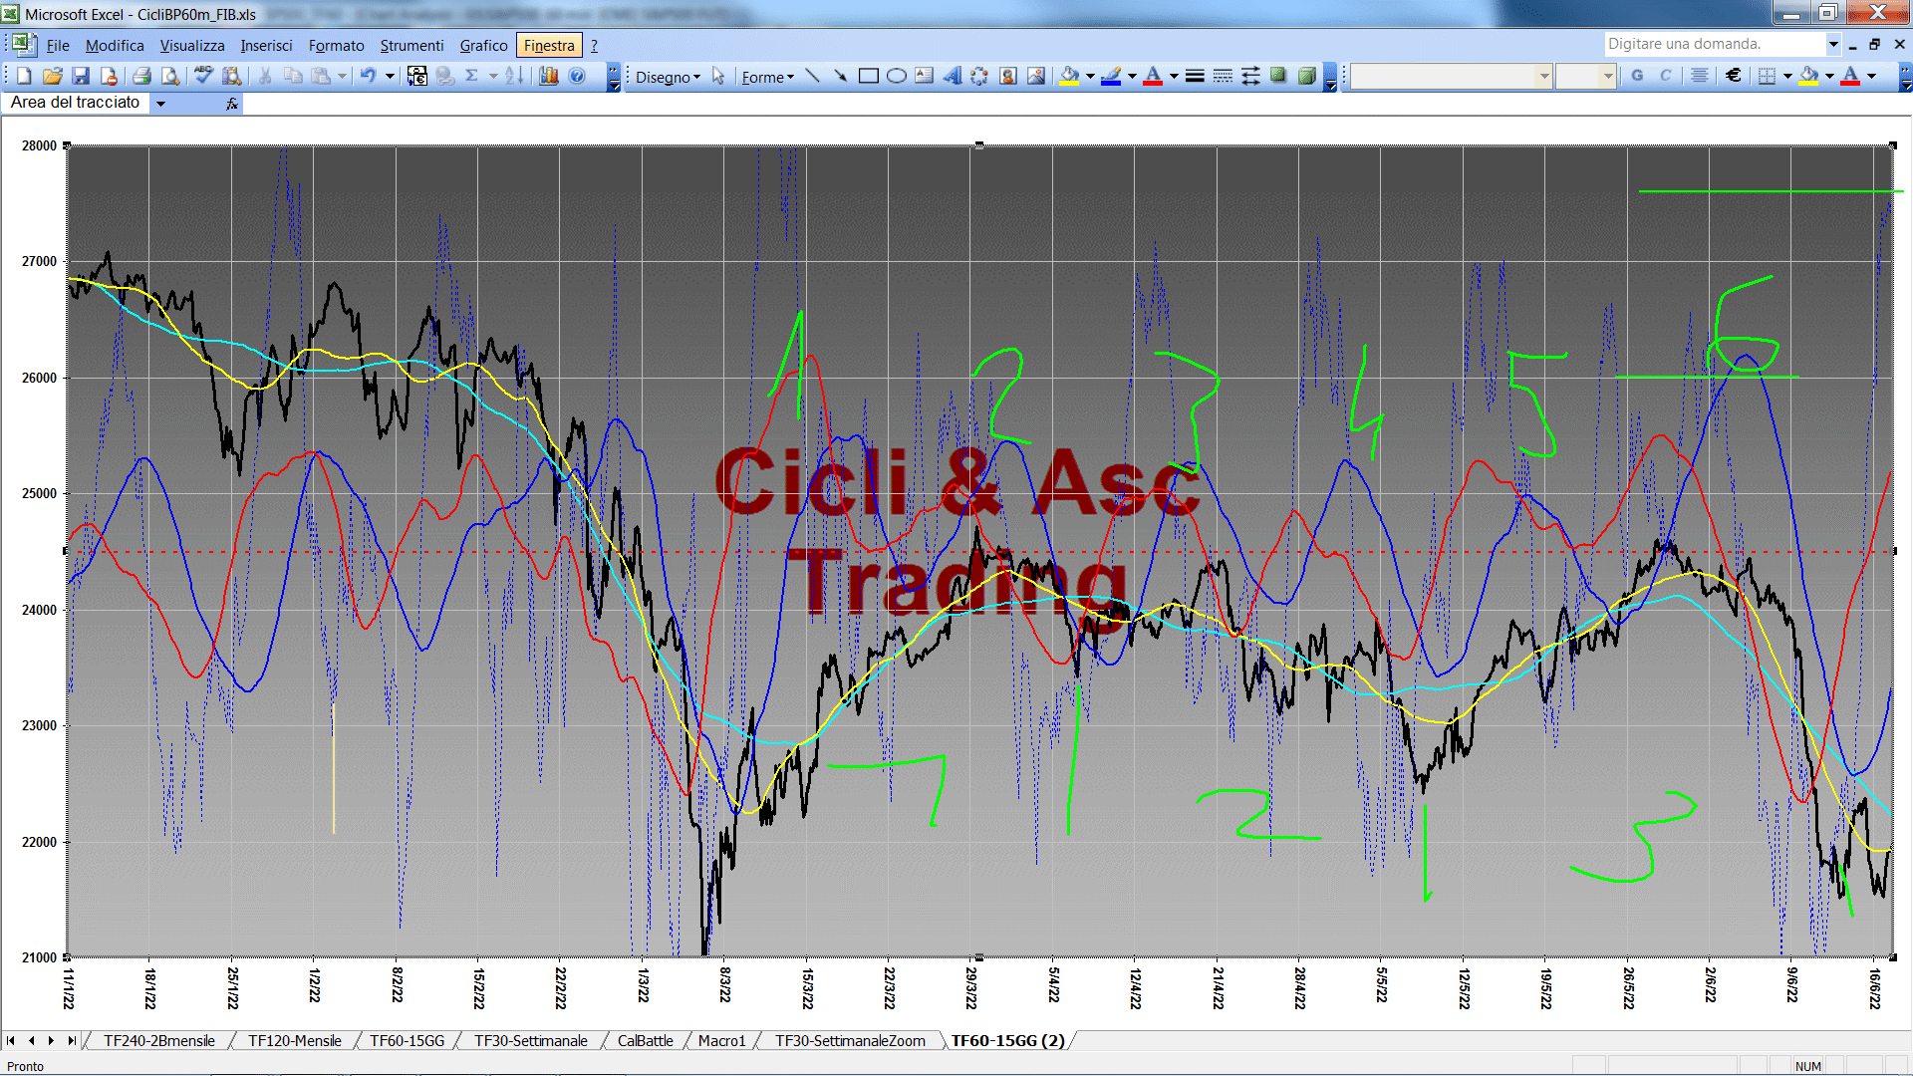Open the Grafico menu
This screenshot has height=1076, width=1913.
(x=483, y=46)
